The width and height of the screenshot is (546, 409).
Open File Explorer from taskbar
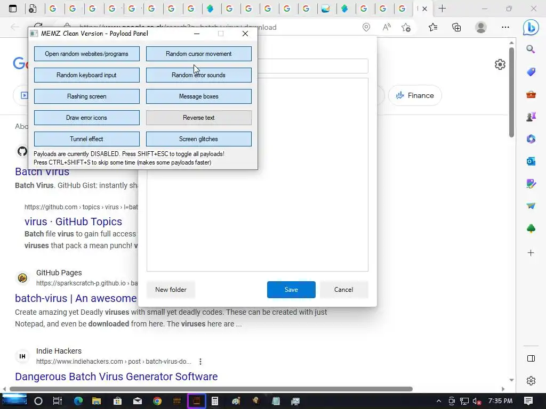[x=96, y=401]
